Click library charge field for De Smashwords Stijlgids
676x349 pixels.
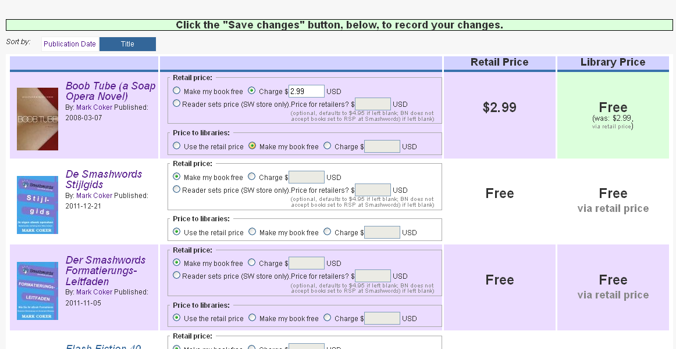(382, 232)
